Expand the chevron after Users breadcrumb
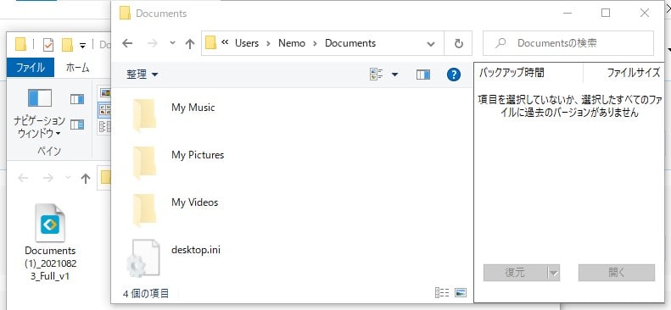Screen dimensions: 671x310 point(268,43)
